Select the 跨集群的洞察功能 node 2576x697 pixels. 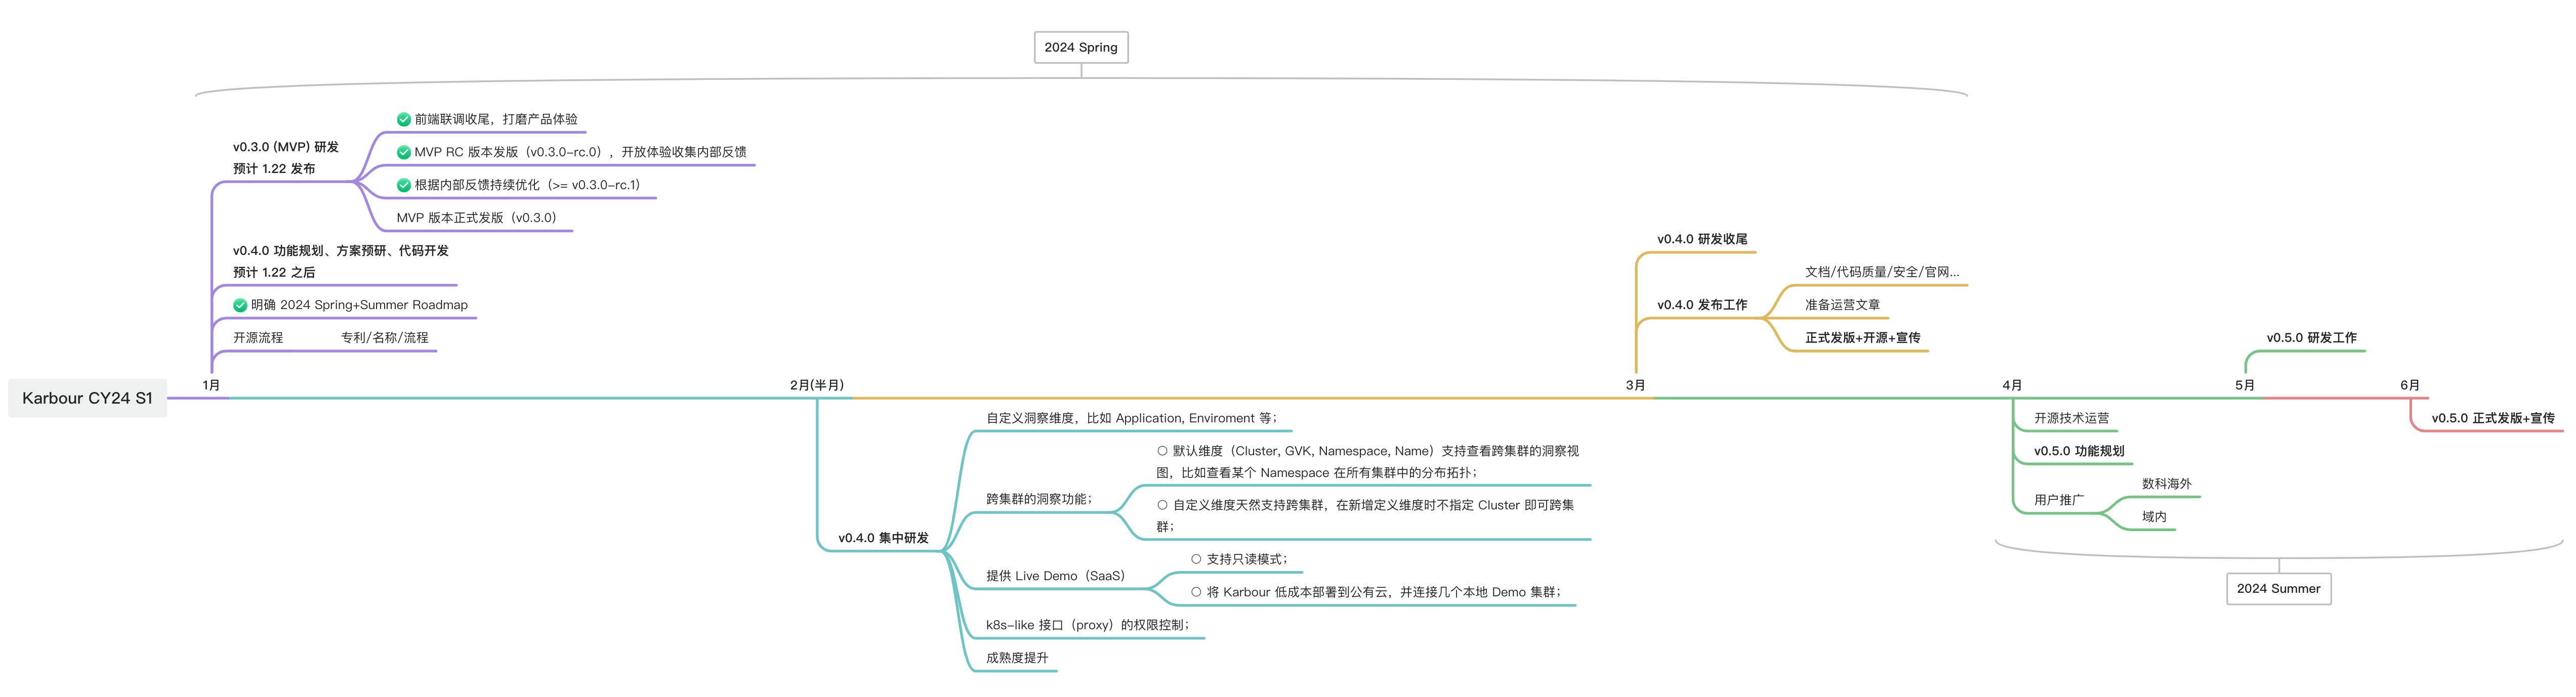pyautogui.click(x=1039, y=499)
